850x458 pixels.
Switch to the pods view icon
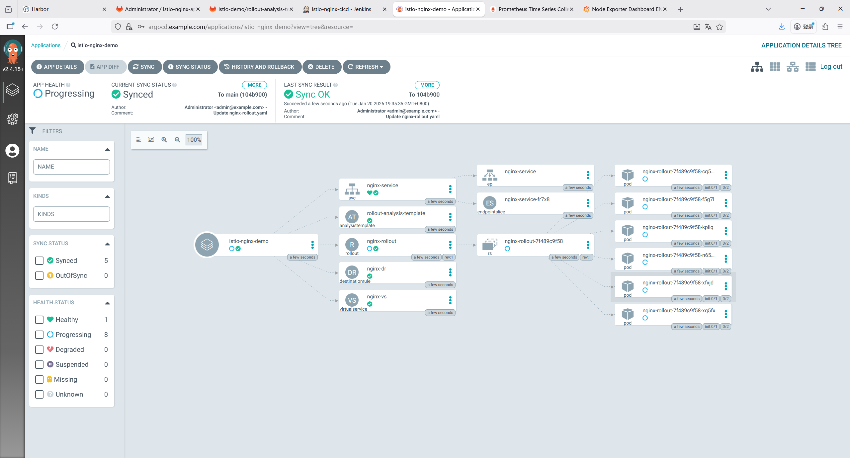[775, 67]
